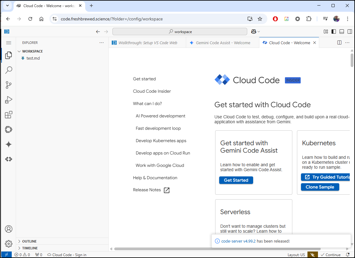
Task: Open the Explorer view in the activity bar
Action: (8, 55)
